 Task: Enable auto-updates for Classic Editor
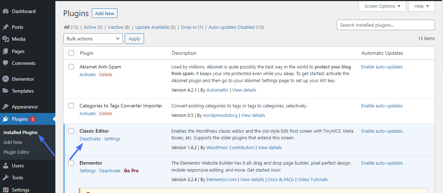382,131
